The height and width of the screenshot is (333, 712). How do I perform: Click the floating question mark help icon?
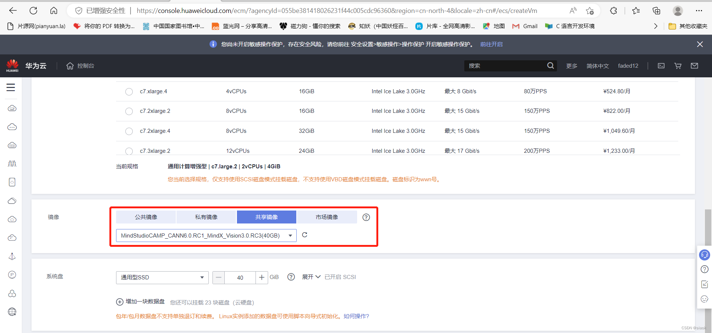pos(704,269)
